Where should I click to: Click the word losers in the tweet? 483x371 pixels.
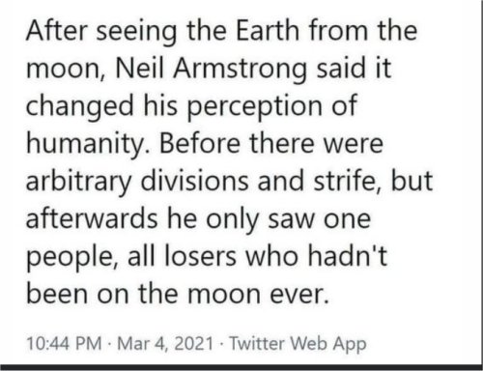pyautogui.click(x=200, y=257)
